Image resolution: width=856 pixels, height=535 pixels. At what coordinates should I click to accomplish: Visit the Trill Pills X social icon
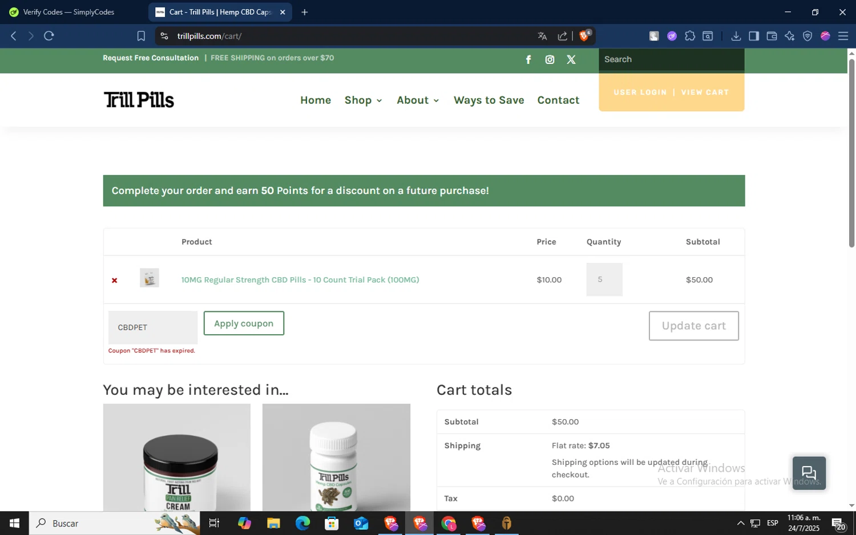[571, 59]
